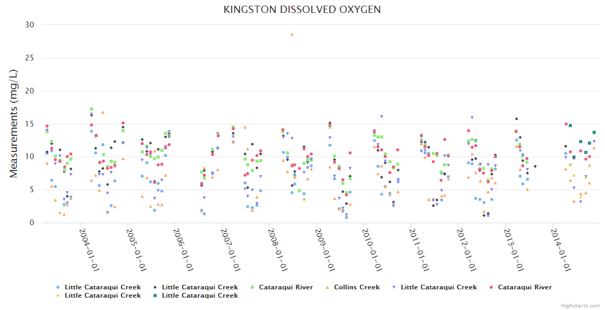The width and height of the screenshot is (605, 310).
Task: Click the orange triangle legend marker
Action: click(327, 287)
